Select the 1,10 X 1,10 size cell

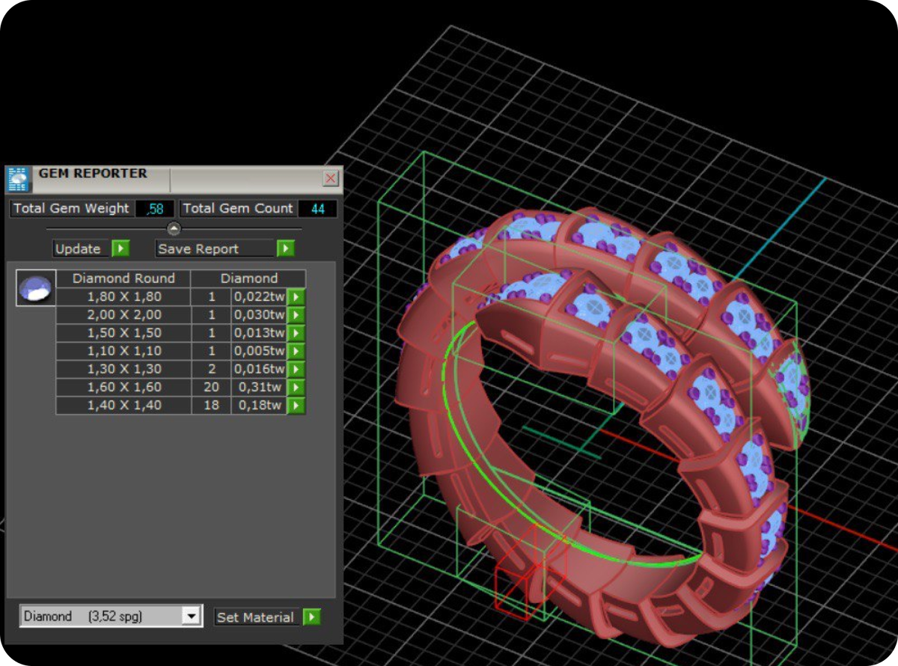[x=123, y=351]
